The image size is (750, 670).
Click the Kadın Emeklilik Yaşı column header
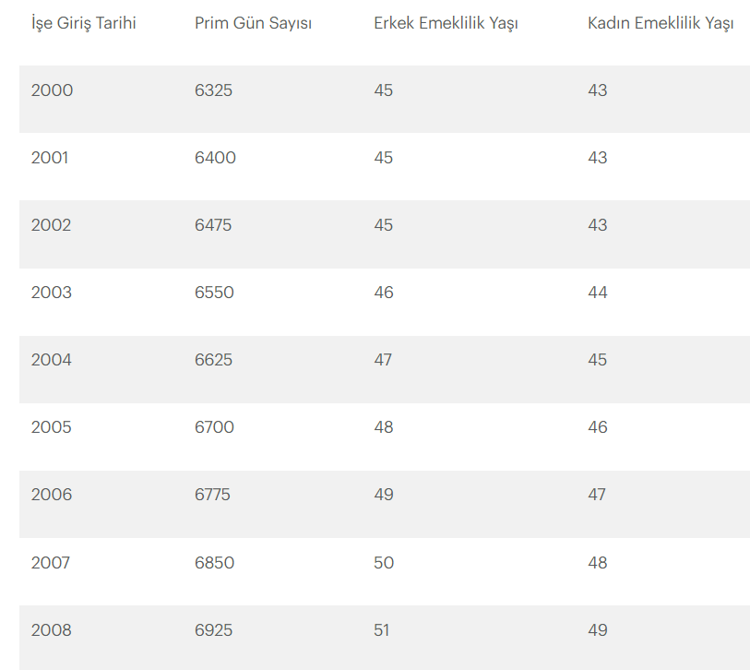pos(661,23)
